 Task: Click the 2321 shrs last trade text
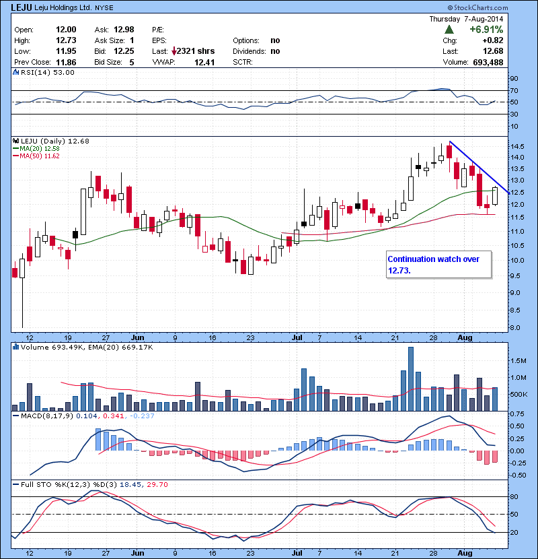click(x=196, y=51)
